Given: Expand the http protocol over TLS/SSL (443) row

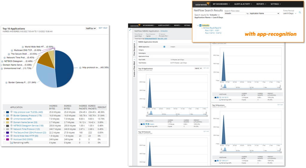Looking at the screenshot, I should pyautogui.click(x=4, y=112).
